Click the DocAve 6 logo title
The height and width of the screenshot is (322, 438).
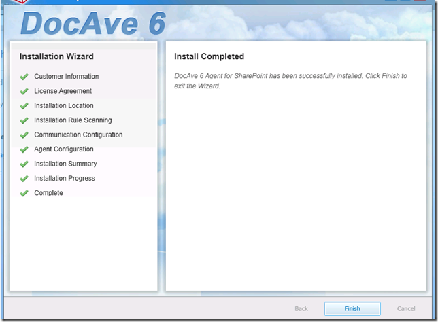(x=93, y=24)
